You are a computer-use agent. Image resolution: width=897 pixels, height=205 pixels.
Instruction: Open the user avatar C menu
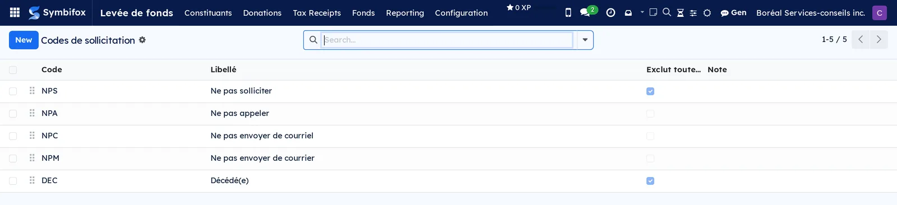880,12
